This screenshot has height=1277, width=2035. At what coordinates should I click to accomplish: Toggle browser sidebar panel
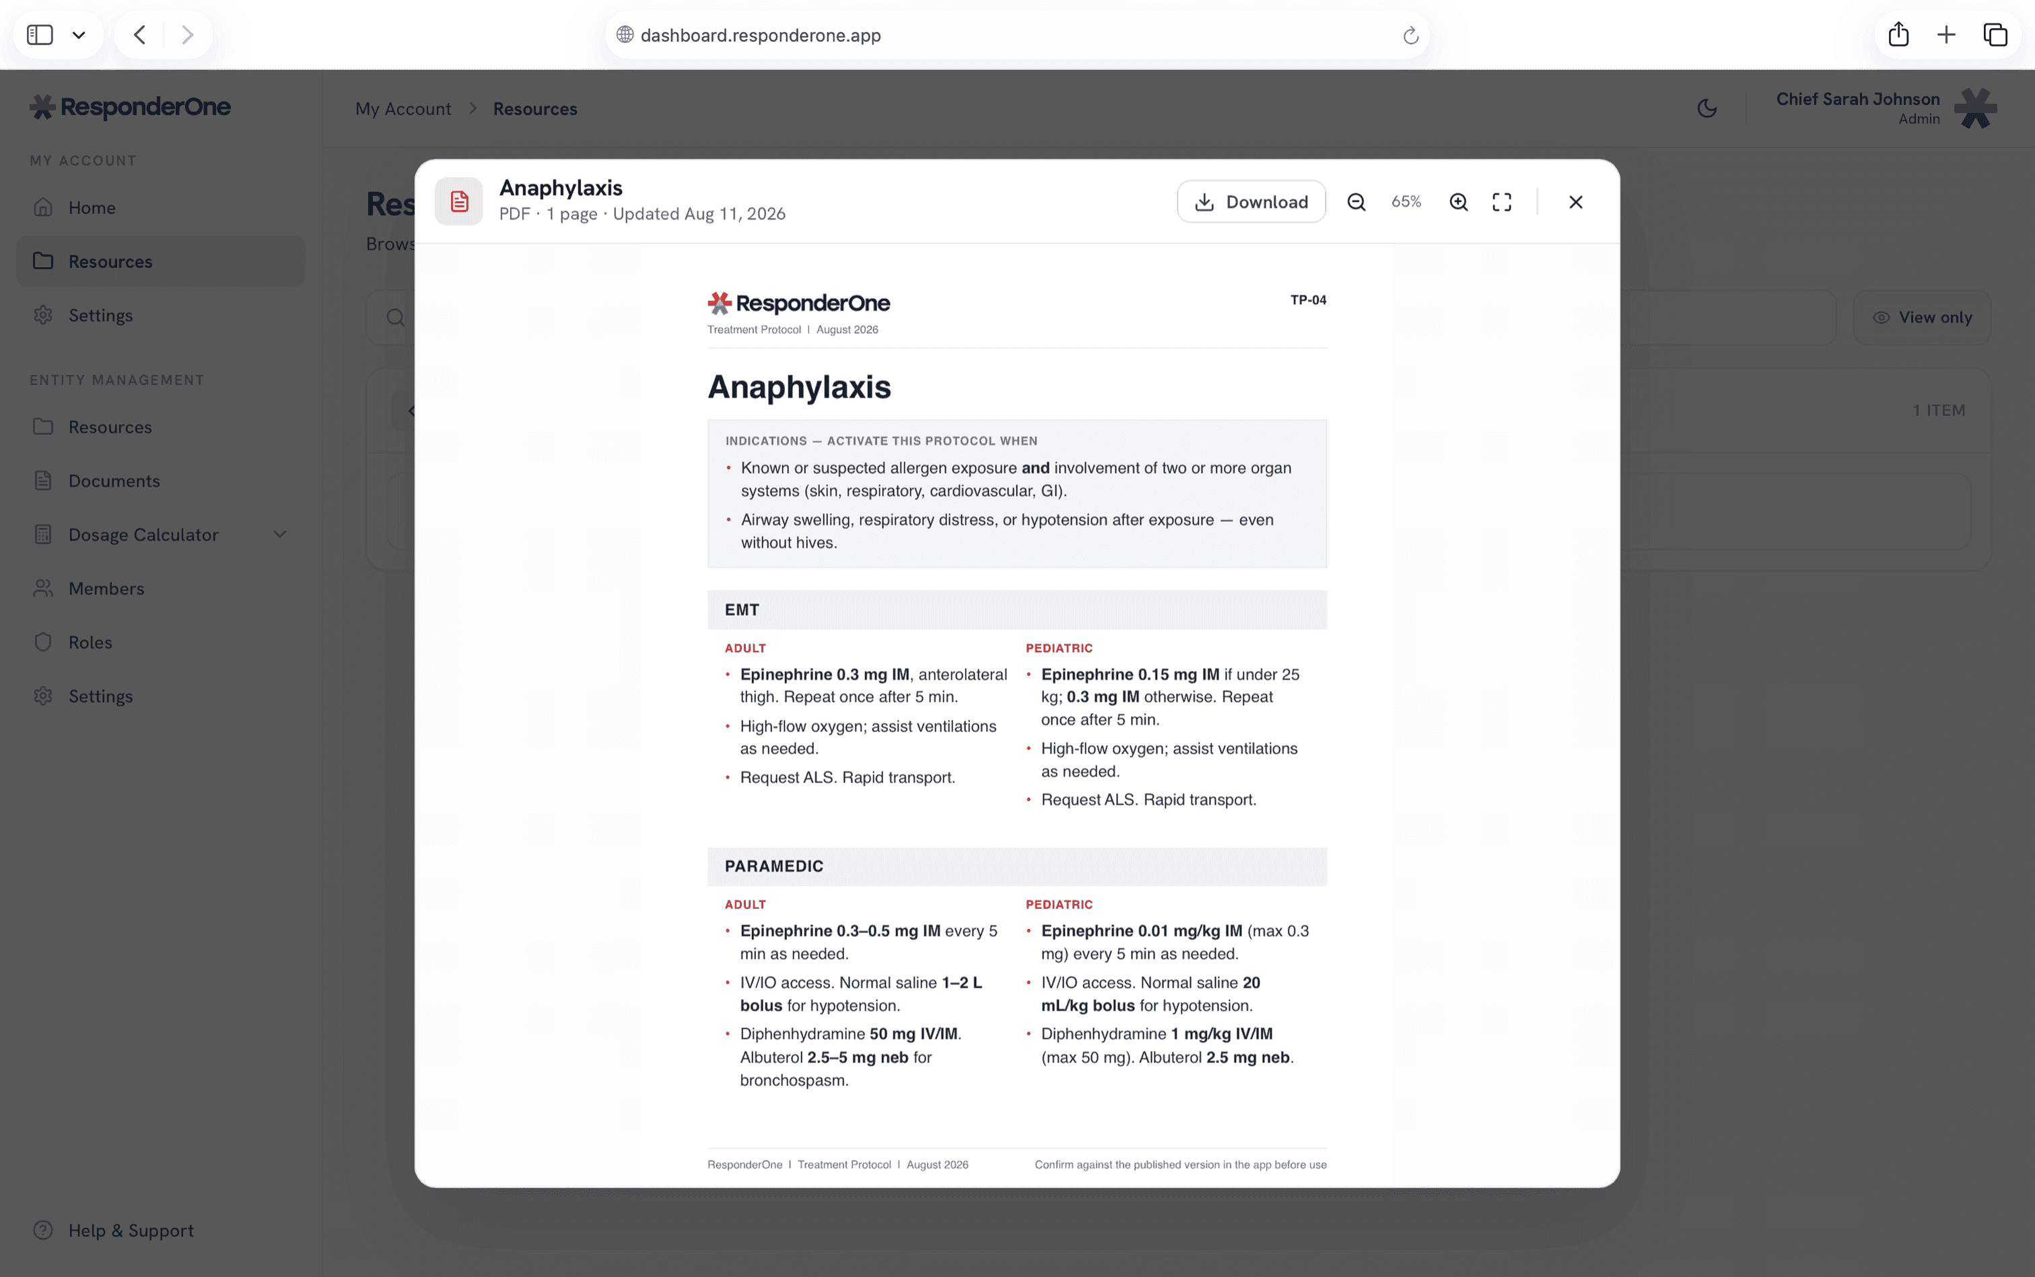[x=40, y=34]
